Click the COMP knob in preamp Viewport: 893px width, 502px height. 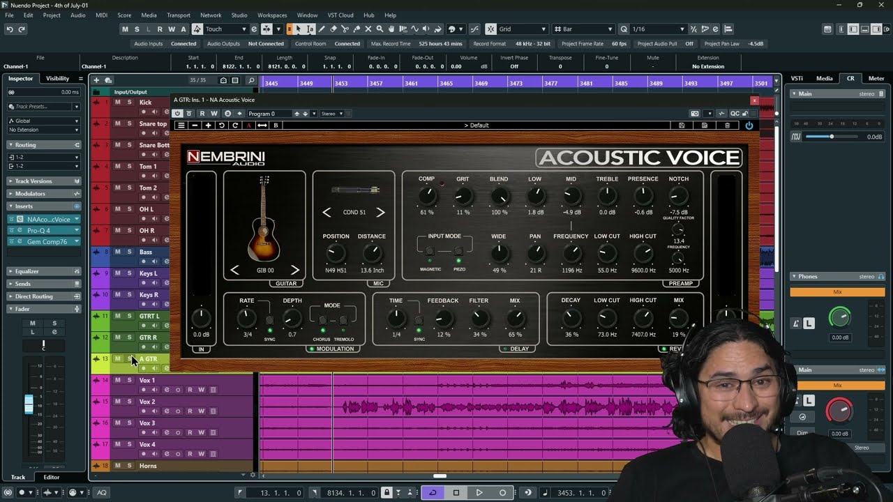pos(426,197)
